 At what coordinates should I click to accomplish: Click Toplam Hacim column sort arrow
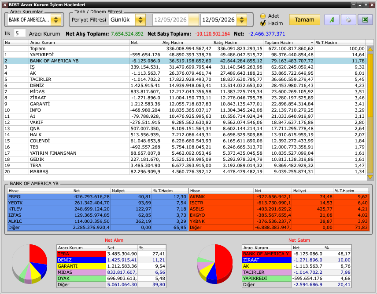[312, 43]
